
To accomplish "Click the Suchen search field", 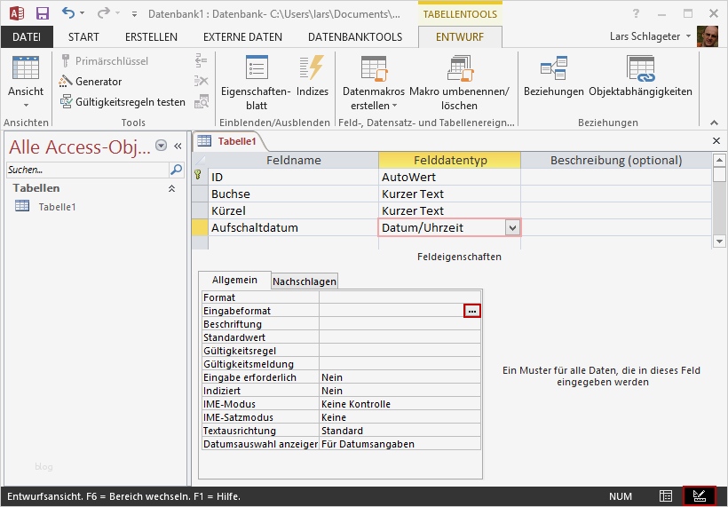I will tap(88, 170).
